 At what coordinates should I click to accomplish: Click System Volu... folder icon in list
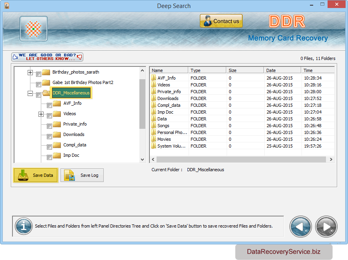(153, 146)
